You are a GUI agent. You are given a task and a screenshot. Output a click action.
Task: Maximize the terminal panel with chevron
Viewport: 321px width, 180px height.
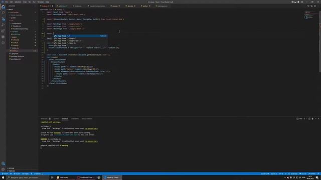[315, 118]
